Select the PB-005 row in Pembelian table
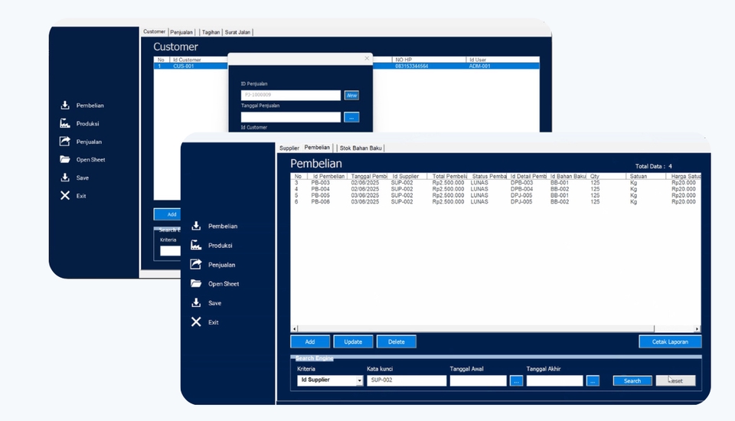The width and height of the screenshot is (735, 421). 322,195
